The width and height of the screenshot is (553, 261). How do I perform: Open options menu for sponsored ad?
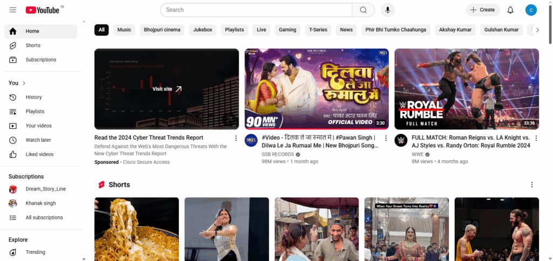(236, 138)
